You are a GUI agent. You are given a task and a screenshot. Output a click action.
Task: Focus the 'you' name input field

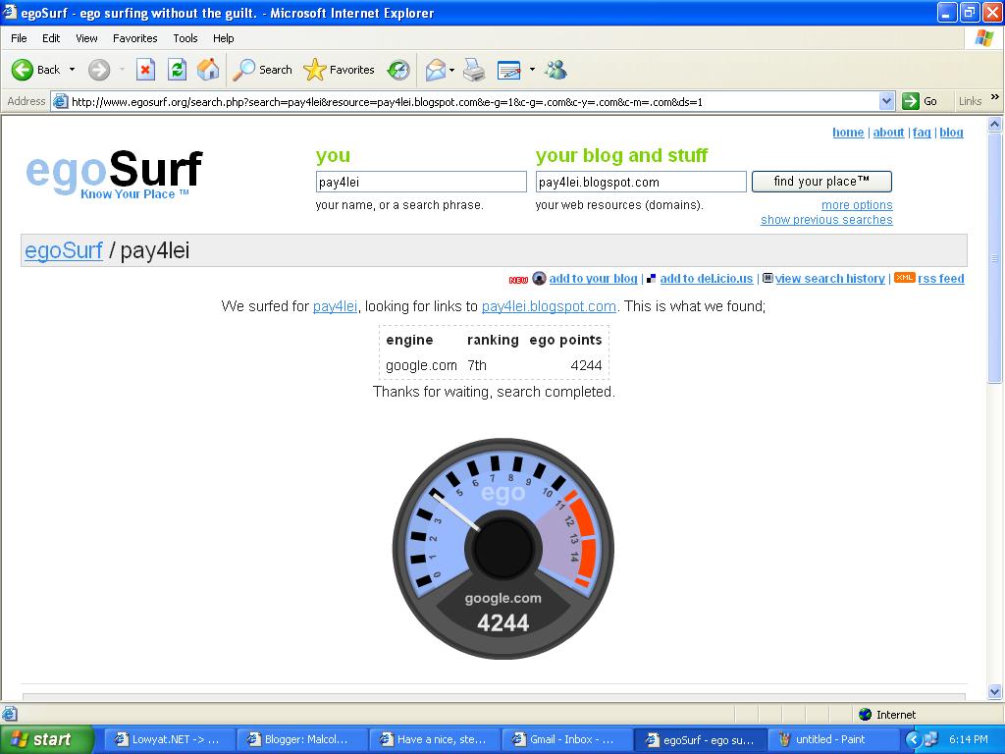[x=421, y=182]
